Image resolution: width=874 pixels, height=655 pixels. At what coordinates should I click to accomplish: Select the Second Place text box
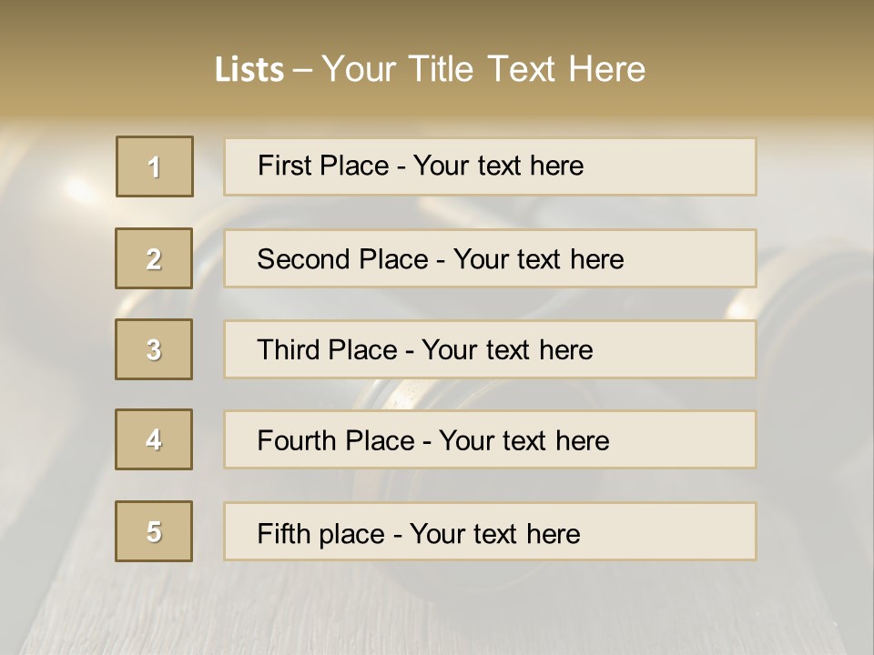(490, 258)
